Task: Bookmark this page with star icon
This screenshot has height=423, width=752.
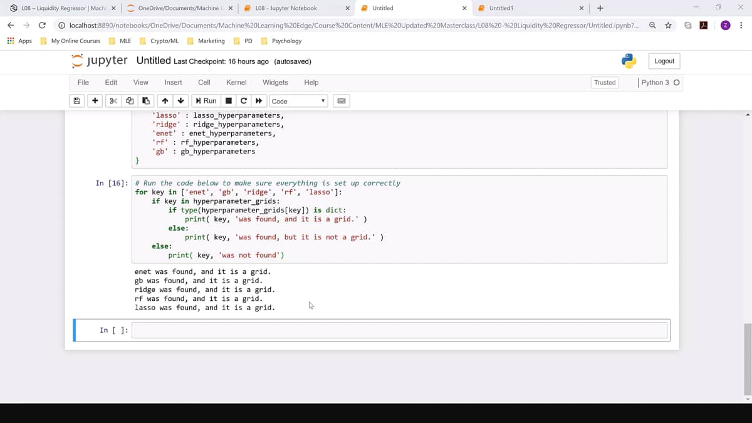Action: [x=668, y=25]
